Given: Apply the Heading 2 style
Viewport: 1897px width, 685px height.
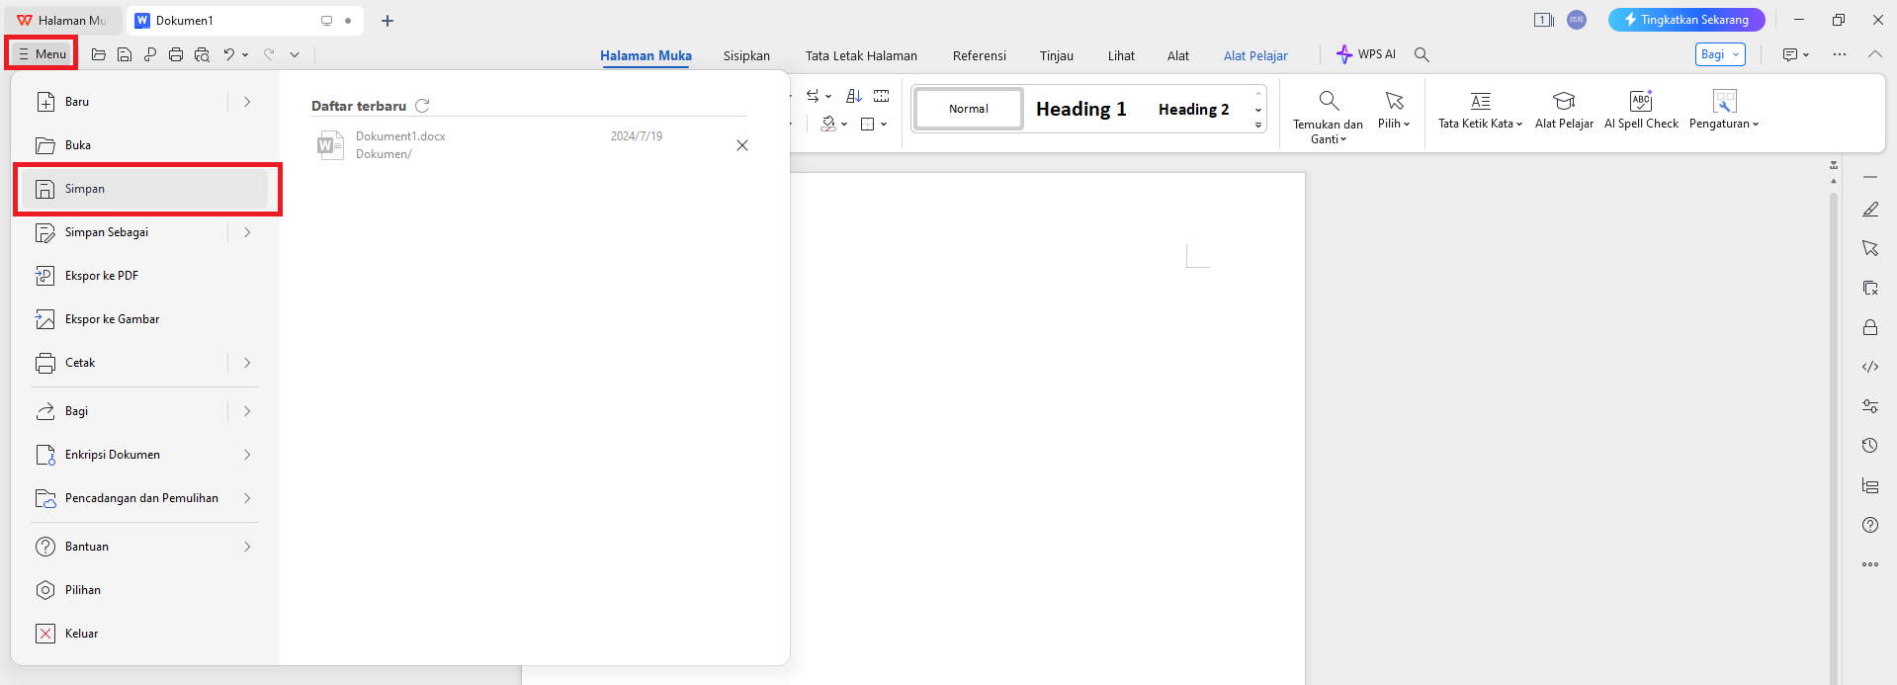Looking at the screenshot, I should click(x=1194, y=109).
